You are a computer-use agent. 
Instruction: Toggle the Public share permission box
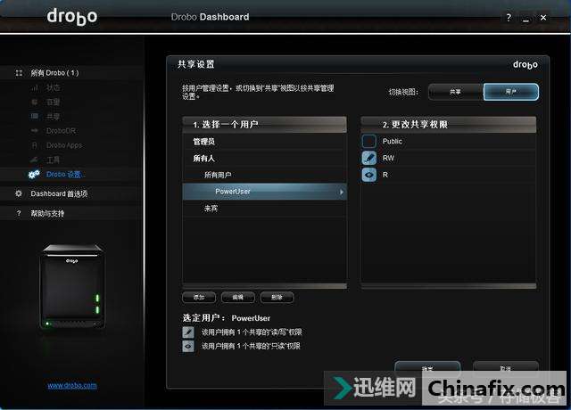click(x=368, y=141)
